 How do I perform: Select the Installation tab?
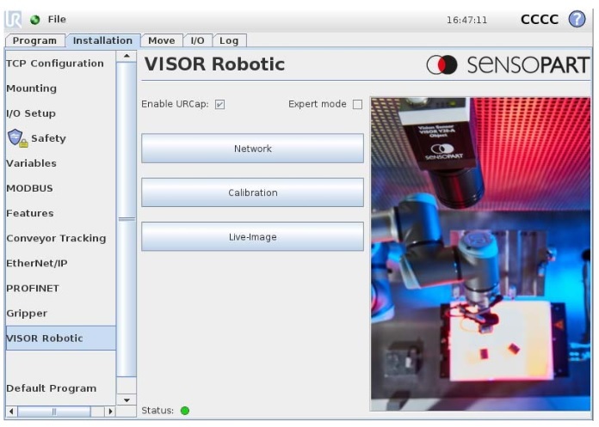102,40
